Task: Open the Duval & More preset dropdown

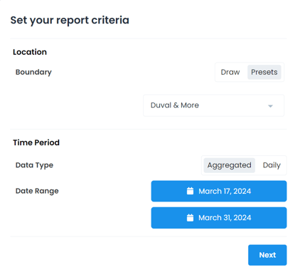Action: click(214, 105)
